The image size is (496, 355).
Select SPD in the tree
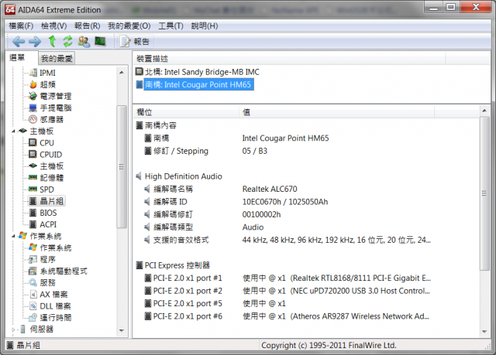[46, 189]
